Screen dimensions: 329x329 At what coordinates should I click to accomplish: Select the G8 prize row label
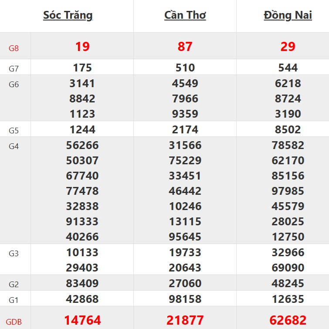[x=14, y=48]
